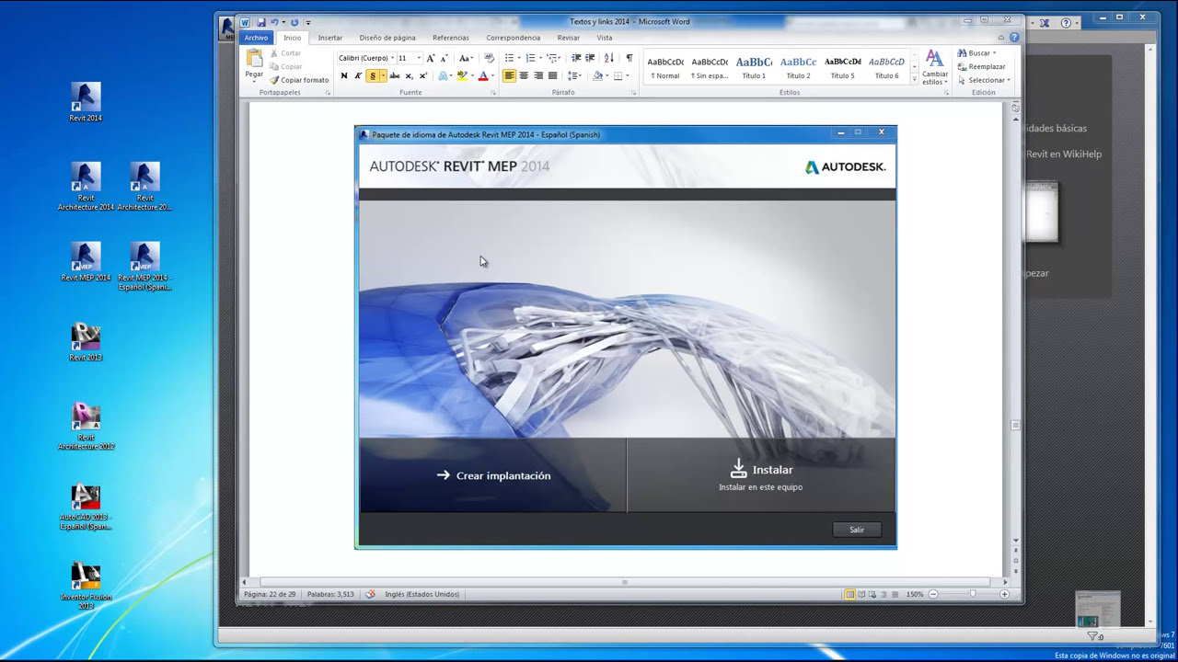Select align left paragraph icon
This screenshot has height=662, width=1178.
click(509, 76)
